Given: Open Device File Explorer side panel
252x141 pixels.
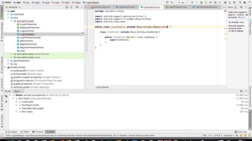Looking at the screenshot, I should point(250,97).
